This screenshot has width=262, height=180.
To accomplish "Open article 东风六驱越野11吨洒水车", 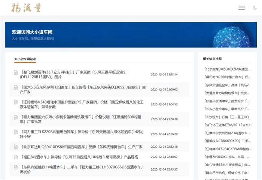I will pos(81,169).
